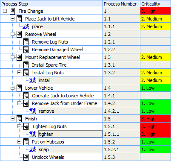
Task: Click the running-man icon beside install
Action: click(x=33, y=80)
